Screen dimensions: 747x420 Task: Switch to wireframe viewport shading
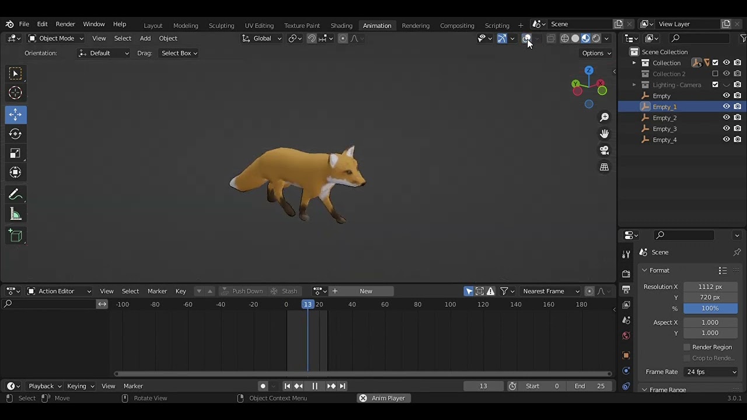tap(565, 38)
